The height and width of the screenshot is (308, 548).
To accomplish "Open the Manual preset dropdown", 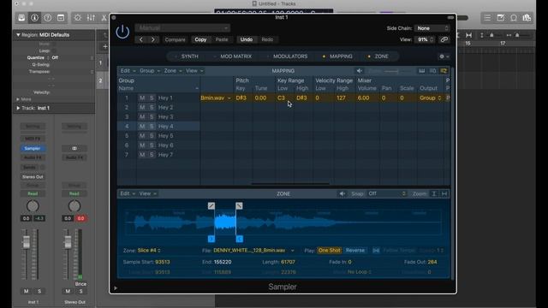I will [182, 28].
